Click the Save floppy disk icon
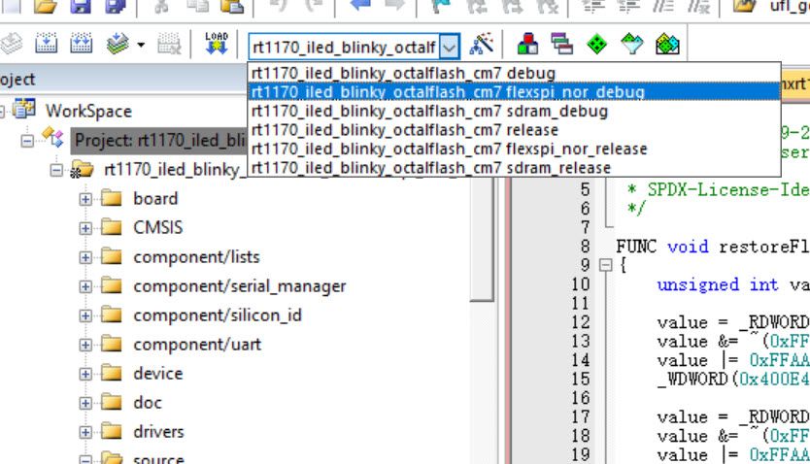Image resolution: width=810 pixels, height=464 pixels. coord(81,6)
